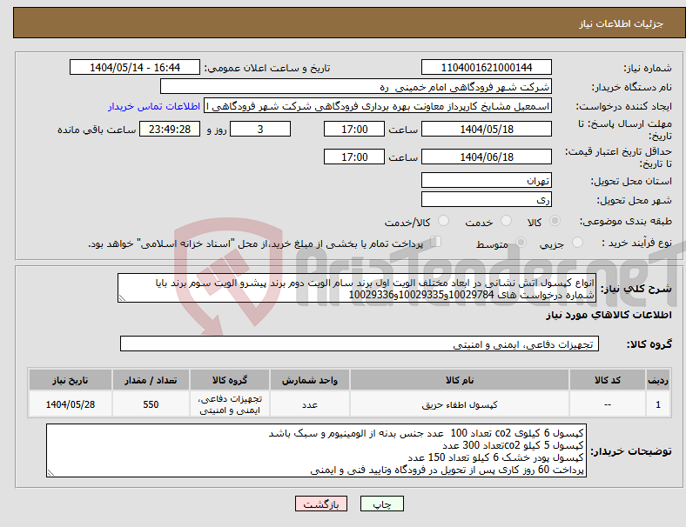
Task: Click the delivery province field تهران
Action: pyautogui.click(x=486, y=180)
